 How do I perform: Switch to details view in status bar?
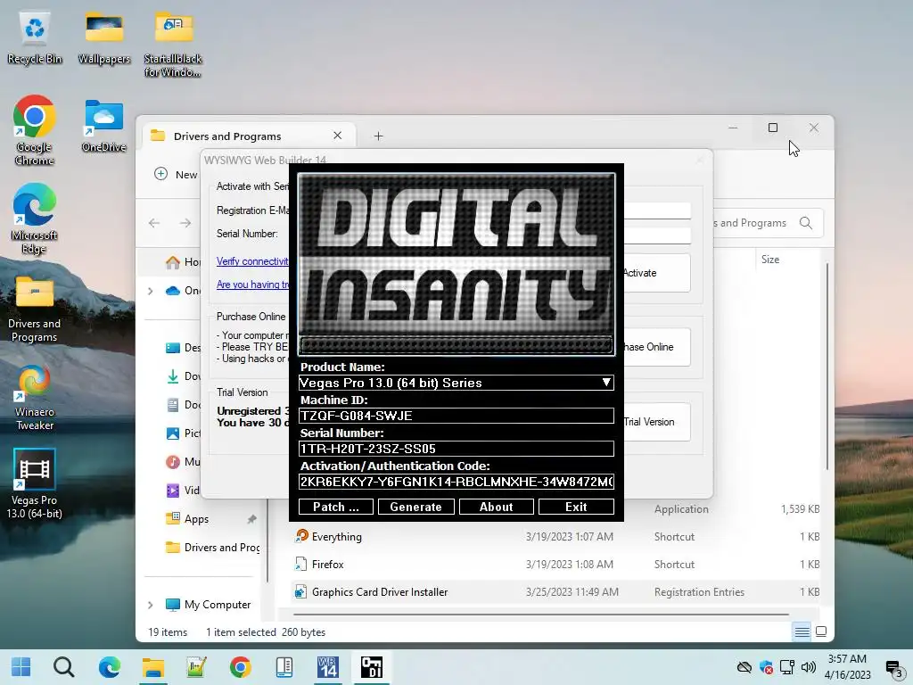802,632
